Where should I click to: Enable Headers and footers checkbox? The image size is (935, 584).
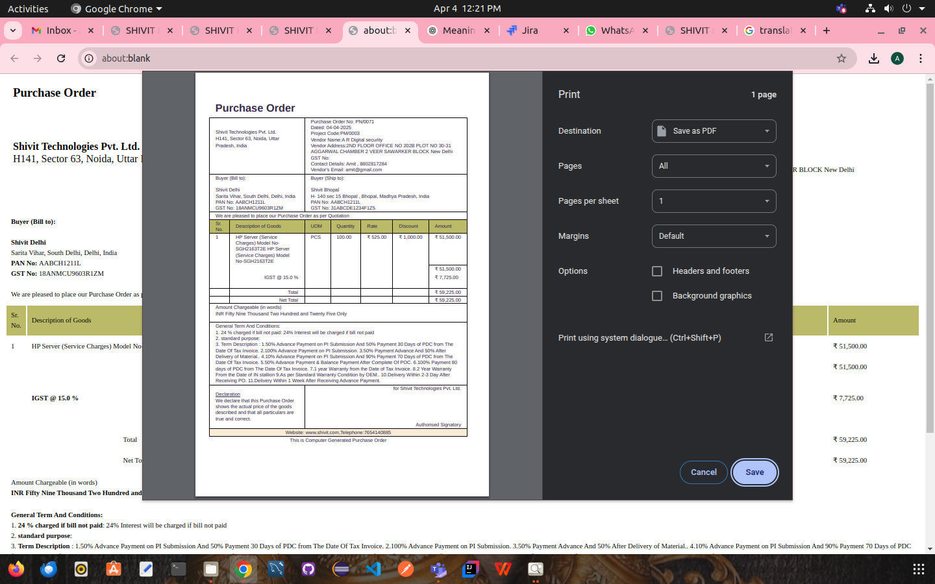click(x=657, y=271)
